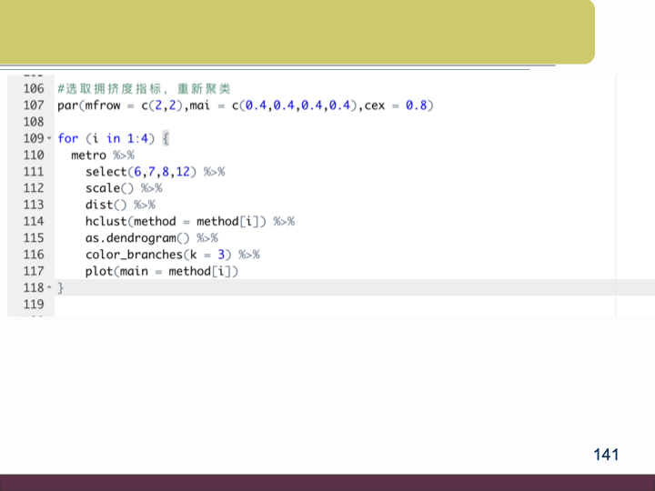Click the hclust(method = method[i]) call
Viewport: 655px width, 491px height.
coord(176,221)
